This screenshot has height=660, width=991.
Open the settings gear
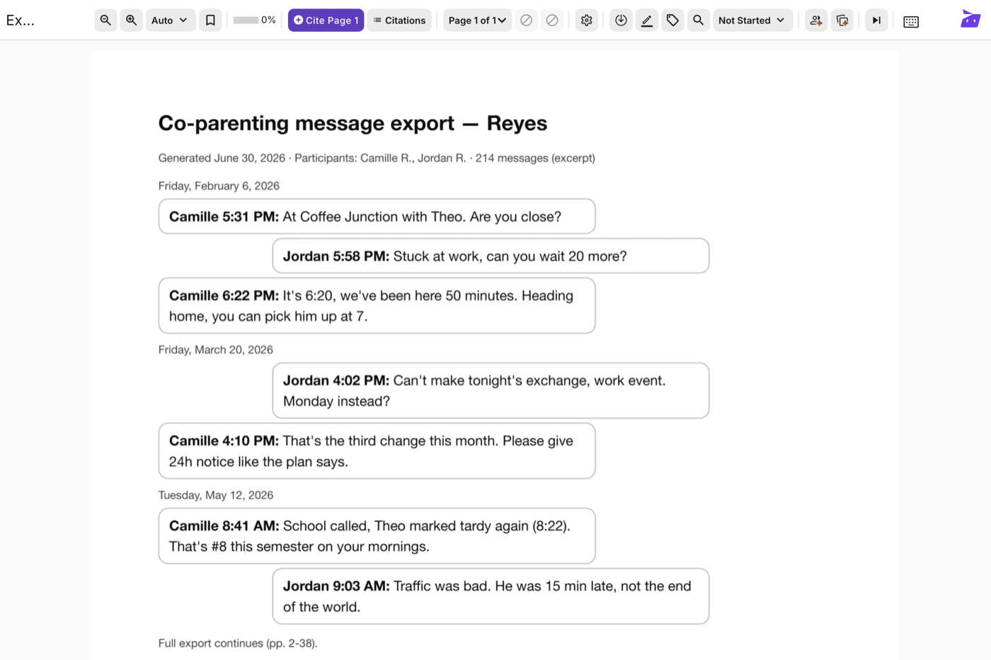(587, 21)
